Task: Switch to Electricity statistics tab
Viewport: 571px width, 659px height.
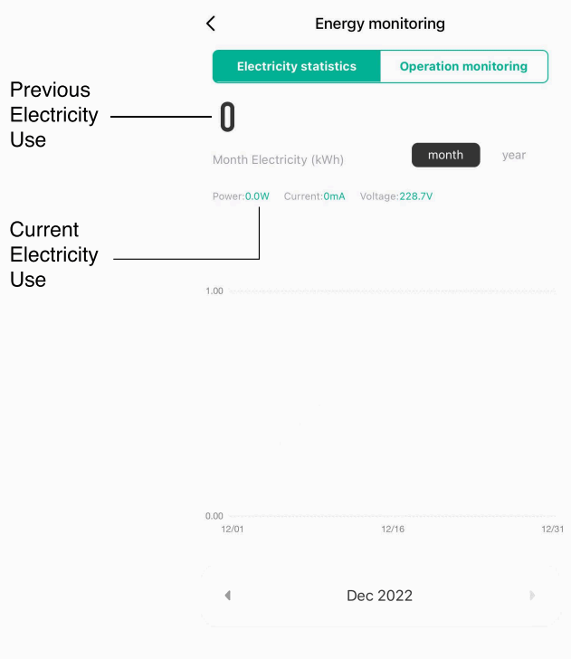Action: (x=297, y=66)
